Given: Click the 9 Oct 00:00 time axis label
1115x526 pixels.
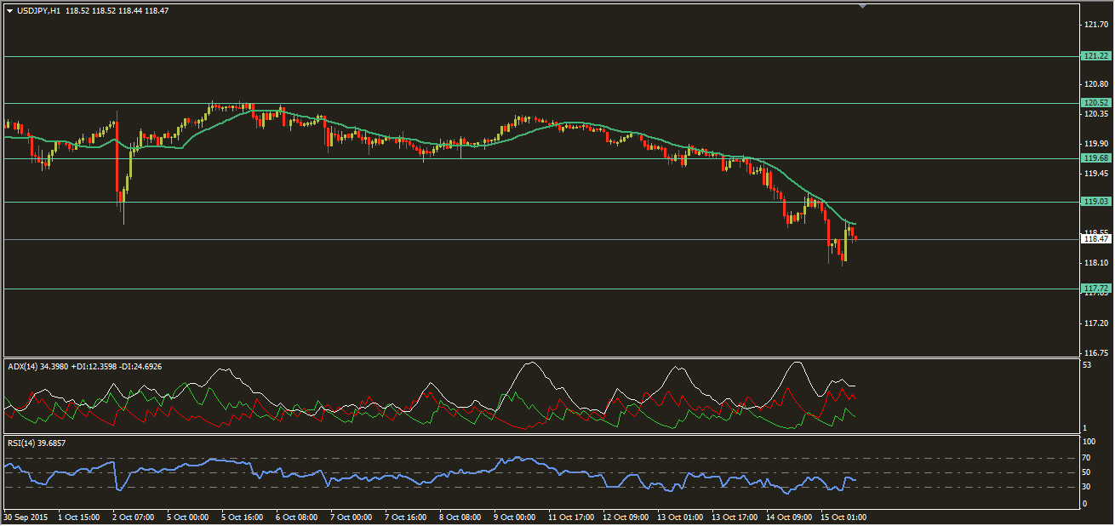Looking at the screenshot, I should (513, 517).
